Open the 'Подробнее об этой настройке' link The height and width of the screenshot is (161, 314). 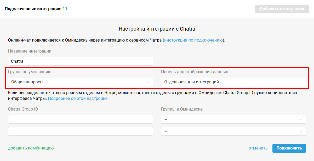(x=78, y=99)
